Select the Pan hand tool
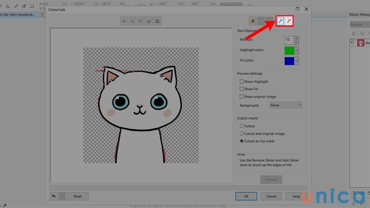Screen dimensions: 370x208 click(x=141, y=21)
